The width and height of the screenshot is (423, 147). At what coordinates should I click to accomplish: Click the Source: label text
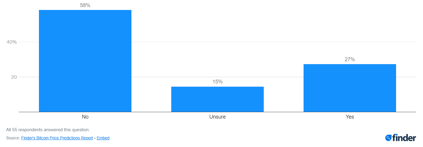[x=13, y=138]
